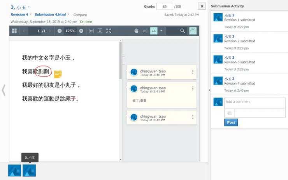Click the Compare link
Image resolution: width=288 pixels, height=180 pixels.
[x=80, y=15]
